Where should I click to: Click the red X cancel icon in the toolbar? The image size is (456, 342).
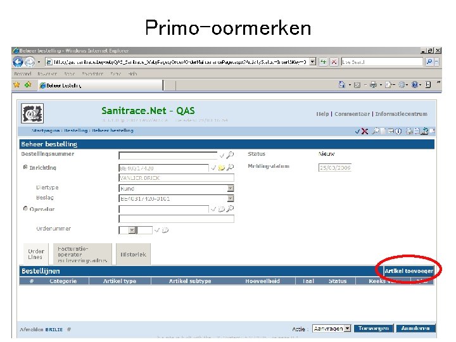364,132
